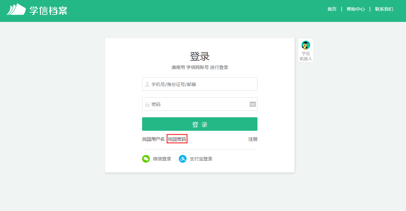406x211 pixels.
Task: Focus the 密码 password field
Action: (x=197, y=104)
